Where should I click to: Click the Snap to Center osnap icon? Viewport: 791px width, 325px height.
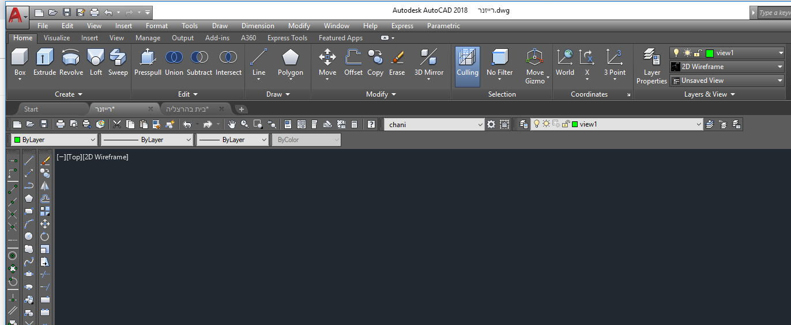click(12, 255)
